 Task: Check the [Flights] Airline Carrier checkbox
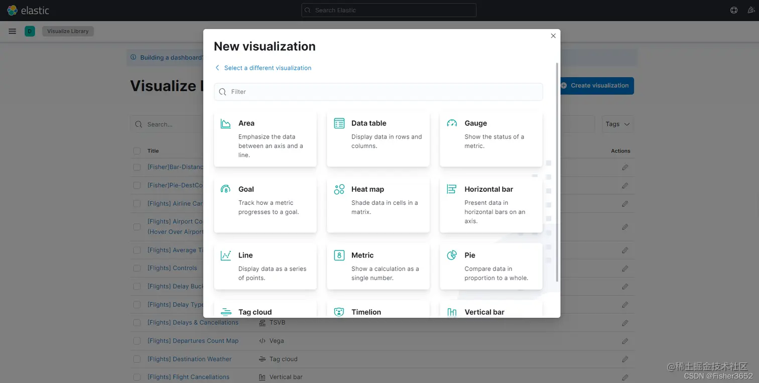[x=137, y=204]
